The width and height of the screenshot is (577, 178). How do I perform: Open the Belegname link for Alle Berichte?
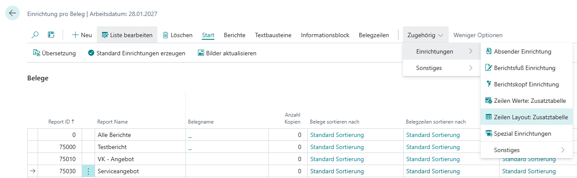(x=190, y=135)
